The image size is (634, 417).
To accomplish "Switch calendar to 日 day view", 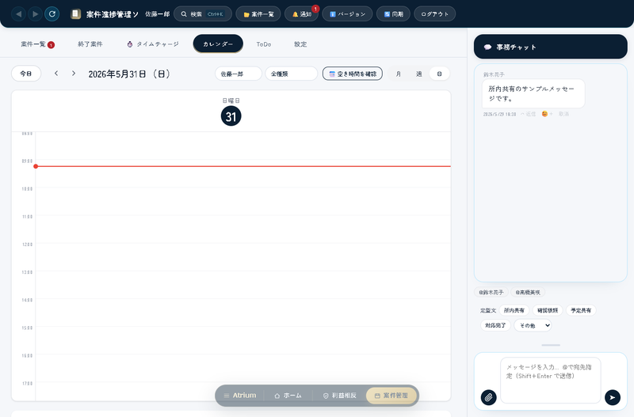I will (439, 74).
